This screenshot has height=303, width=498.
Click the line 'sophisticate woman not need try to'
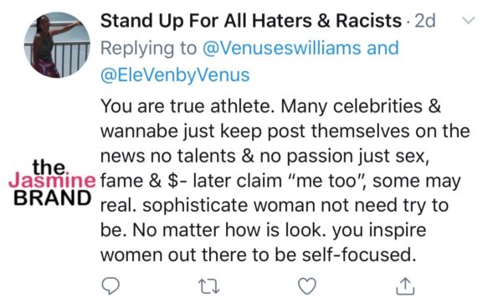click(295, 206)
